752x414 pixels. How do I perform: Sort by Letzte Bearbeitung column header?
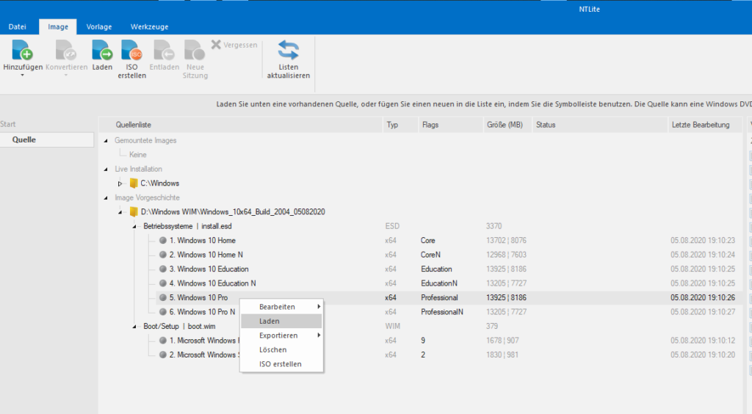(x=704, y=125)
